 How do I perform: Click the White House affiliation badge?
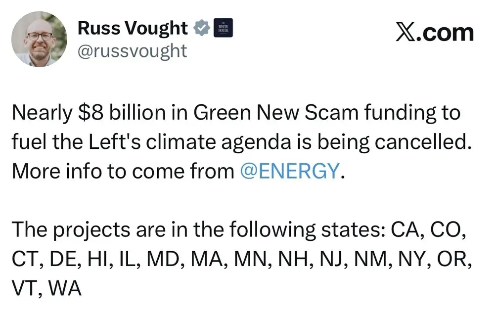[x=222, y=28]
